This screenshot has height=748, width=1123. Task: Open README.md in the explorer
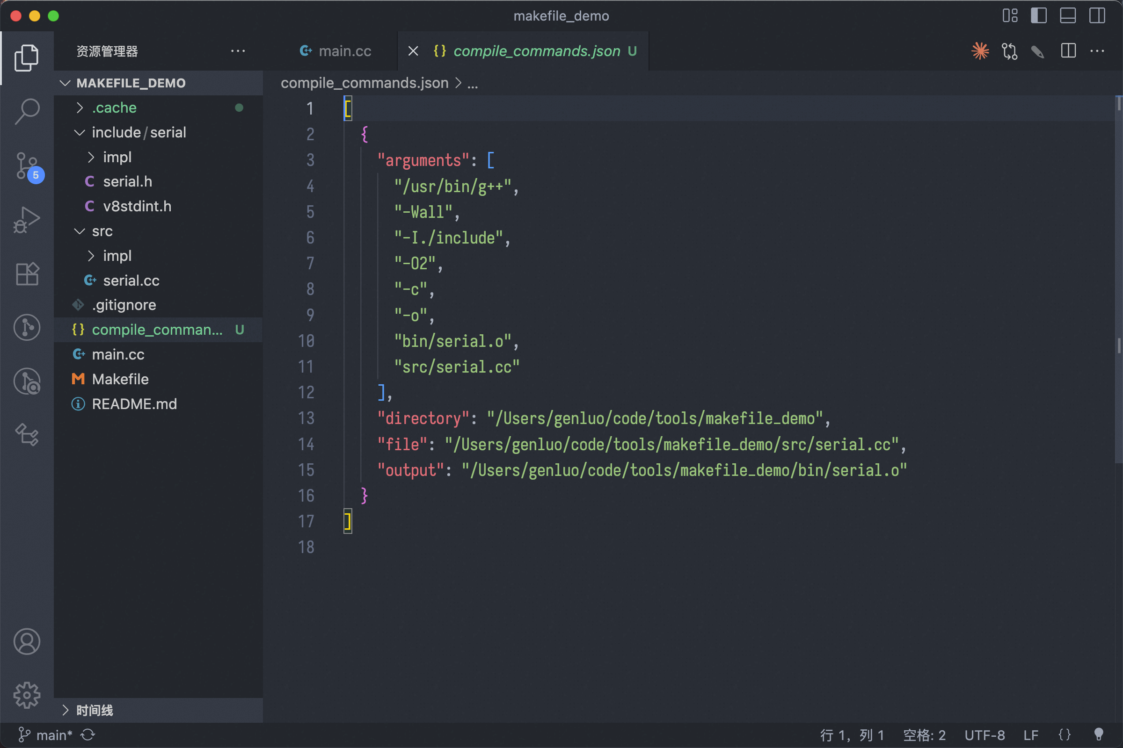pos(159,404)
